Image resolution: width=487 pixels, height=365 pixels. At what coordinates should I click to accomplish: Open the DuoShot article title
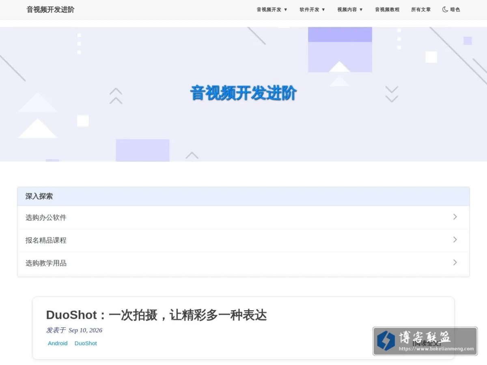pos(156,315)
